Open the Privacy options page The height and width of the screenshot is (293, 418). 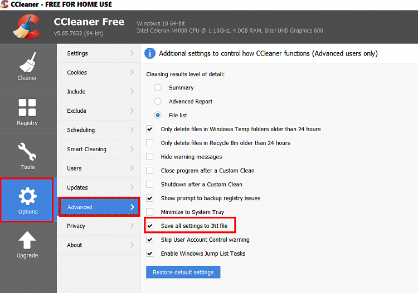pos(99,226)
